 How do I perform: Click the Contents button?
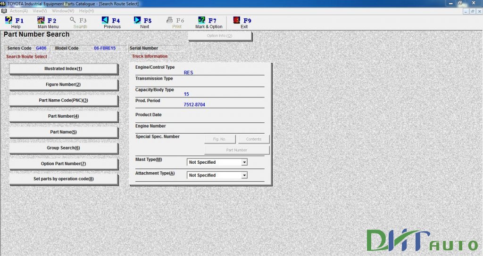(253, 139)
